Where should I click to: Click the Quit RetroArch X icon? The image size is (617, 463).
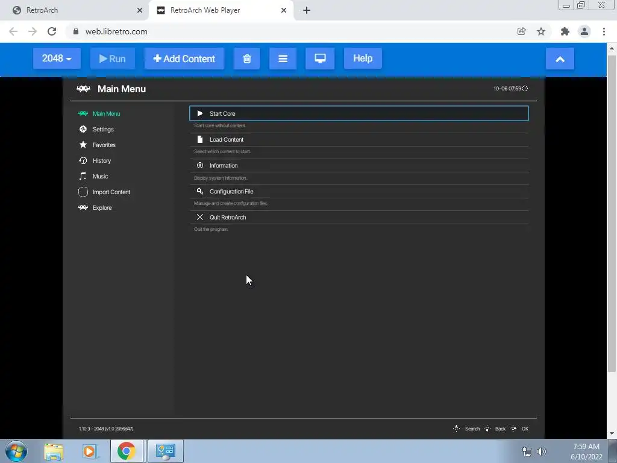point(200,217)
